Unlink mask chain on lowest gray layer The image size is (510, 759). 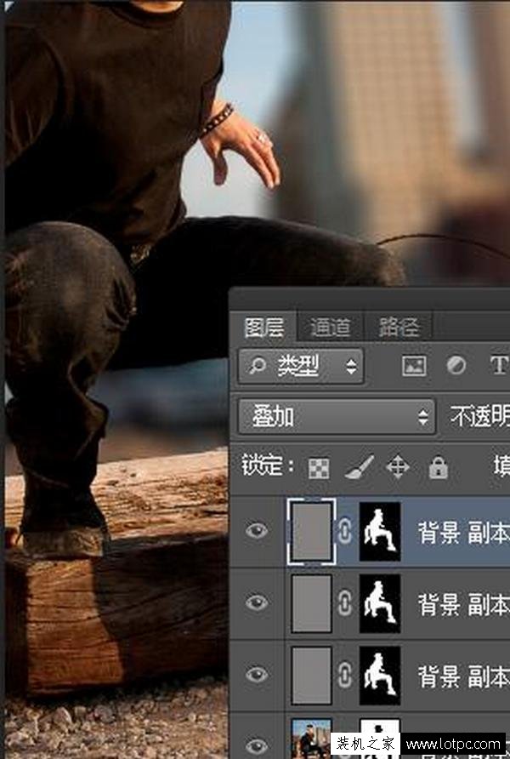345,676
